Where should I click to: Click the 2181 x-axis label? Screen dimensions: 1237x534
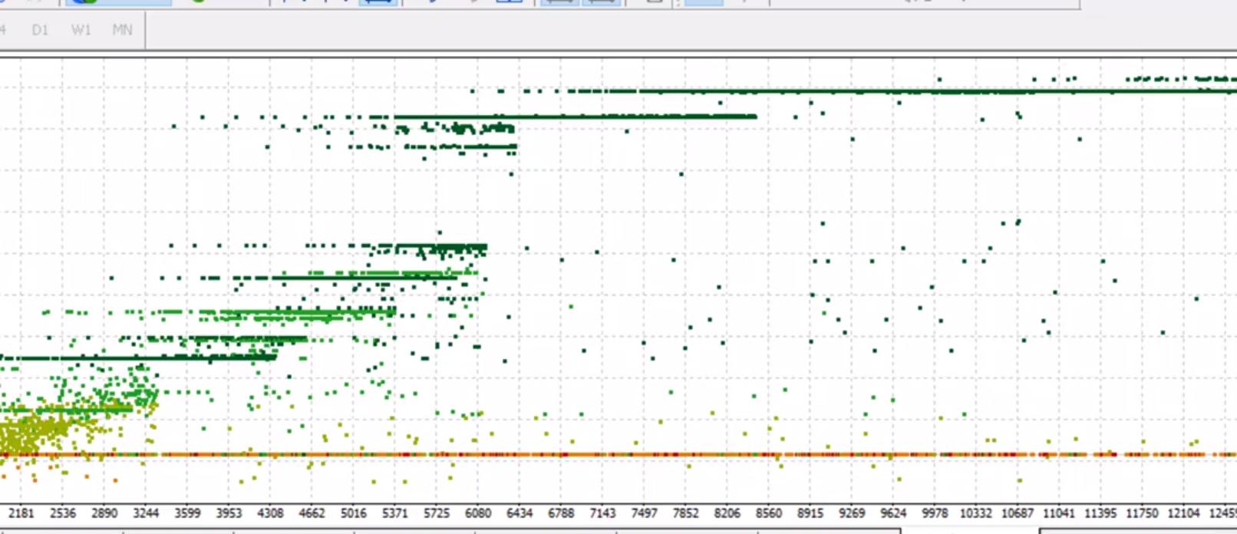21,513
